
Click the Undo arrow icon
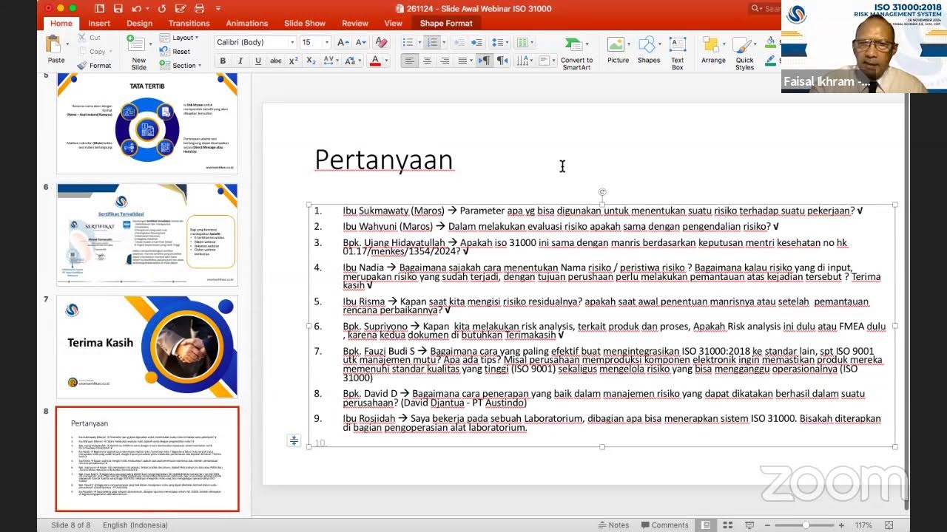(x=137, y=8)
